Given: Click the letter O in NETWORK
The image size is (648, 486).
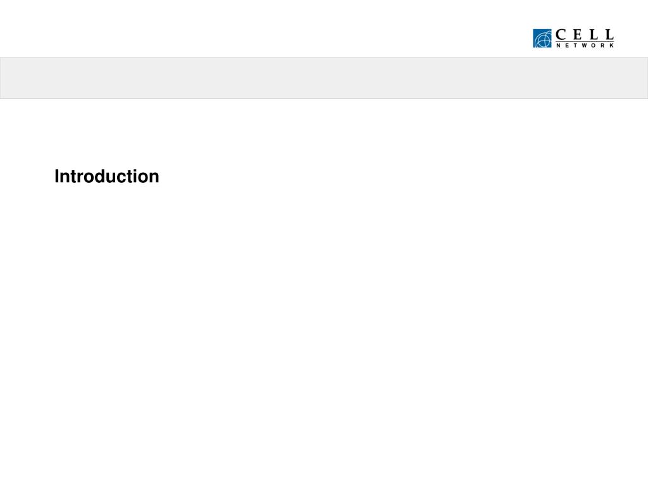Looking at the screenshot, I should (593, 46).
